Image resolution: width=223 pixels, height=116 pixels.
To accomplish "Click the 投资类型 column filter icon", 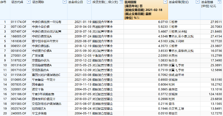I will coord(121,2).
